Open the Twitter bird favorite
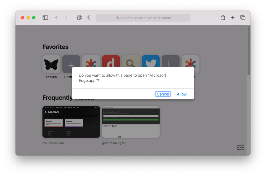266x176 pixels. coord(151,61)
